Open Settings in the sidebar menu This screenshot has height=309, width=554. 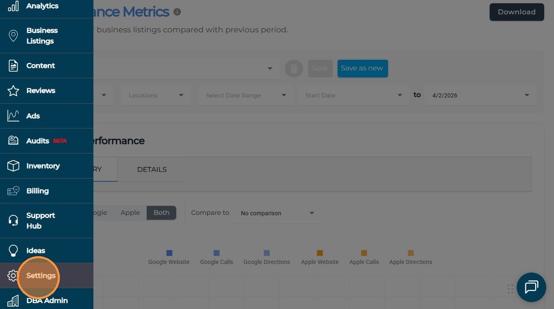pos(41,275)
